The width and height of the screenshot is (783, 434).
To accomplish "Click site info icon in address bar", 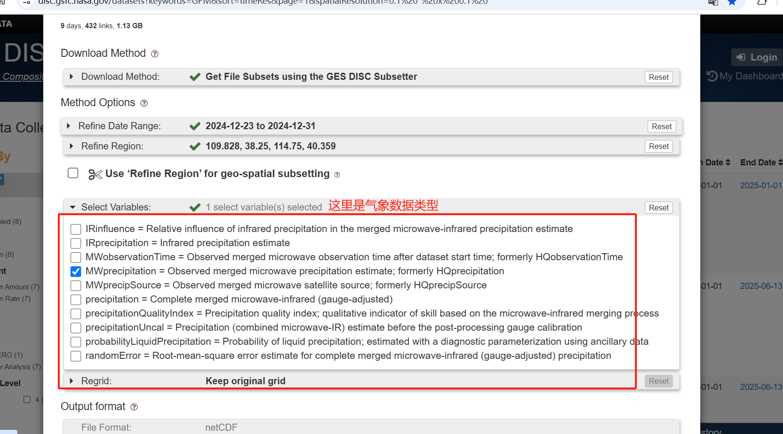I will pyautogui.click(x=27, y=2).
